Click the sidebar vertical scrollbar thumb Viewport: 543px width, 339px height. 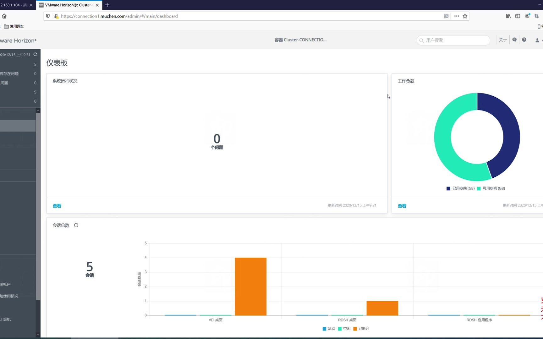coord(38,206)
